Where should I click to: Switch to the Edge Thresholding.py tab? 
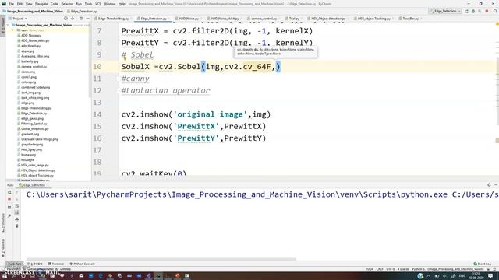point(113,19)
